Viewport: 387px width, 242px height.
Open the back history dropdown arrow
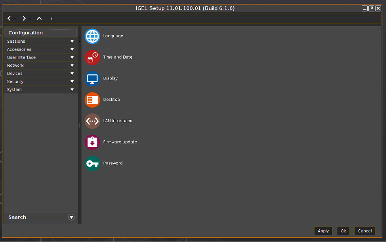pyautogui.click(x=15, y=19)
